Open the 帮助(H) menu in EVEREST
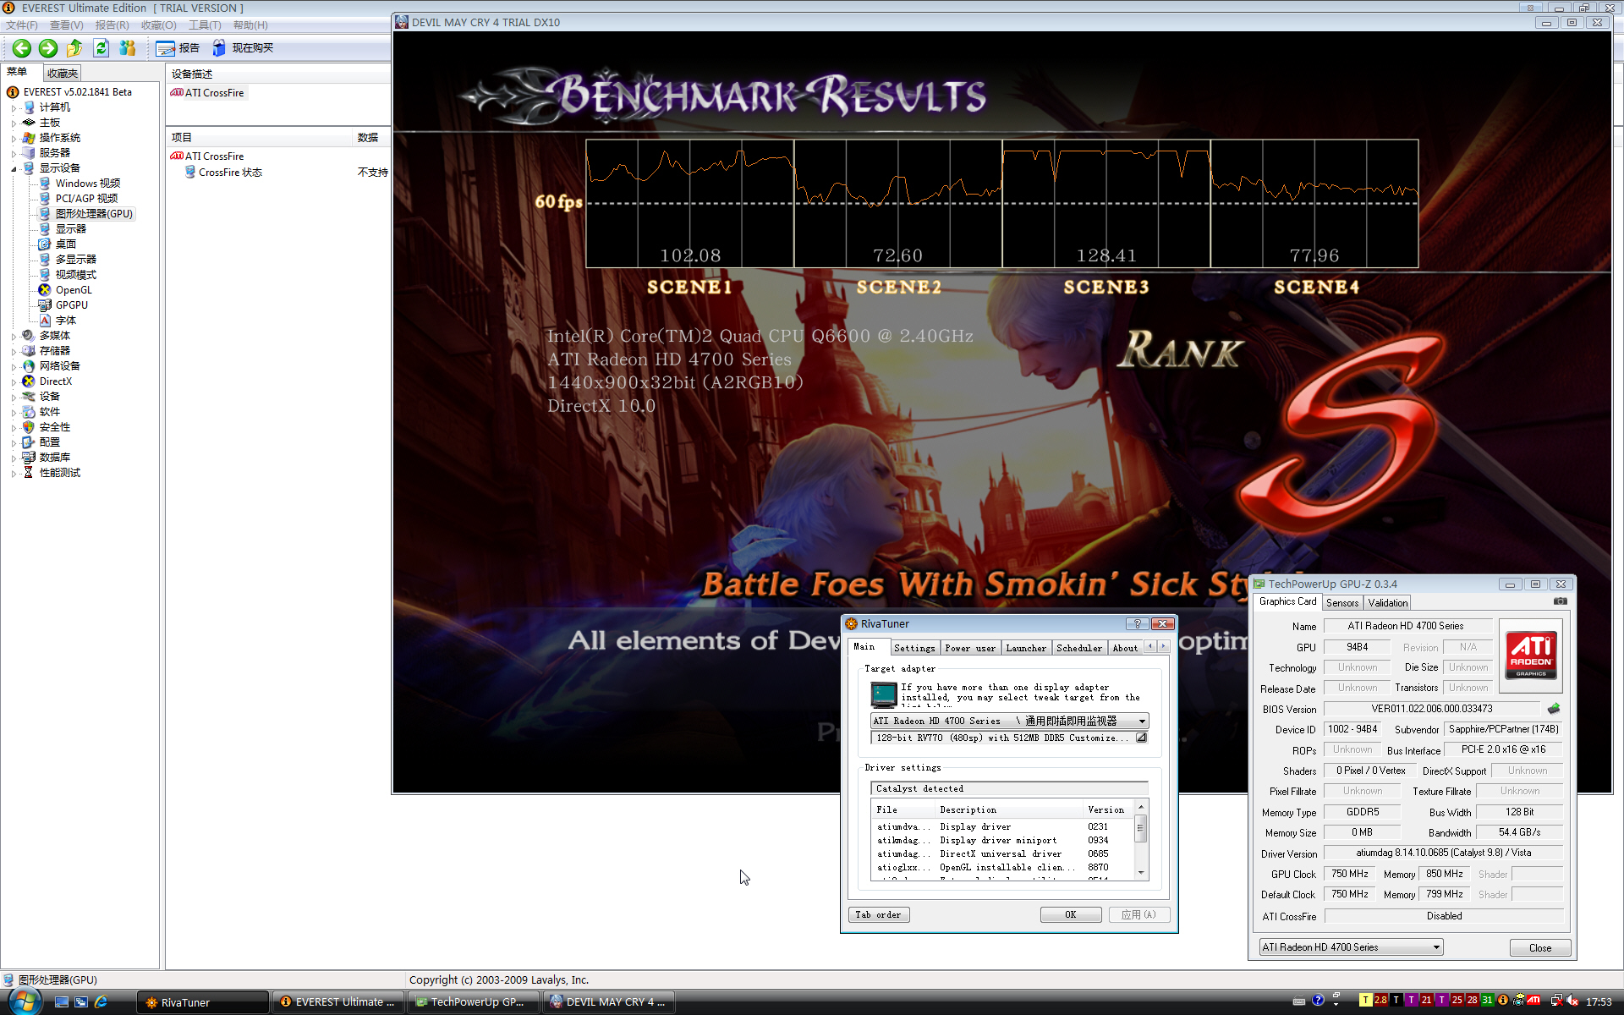The height and width of the screenshot is (1015, 1624). pos(250,25)
